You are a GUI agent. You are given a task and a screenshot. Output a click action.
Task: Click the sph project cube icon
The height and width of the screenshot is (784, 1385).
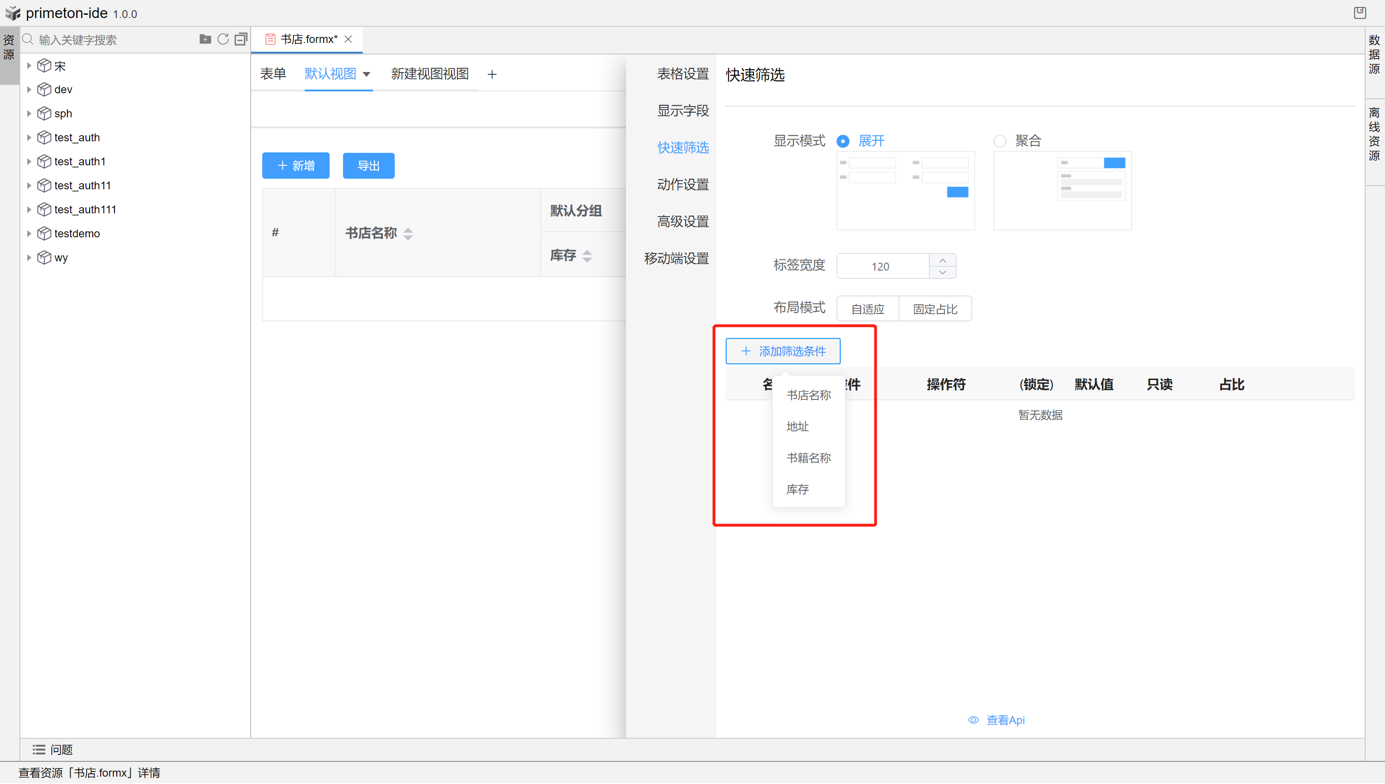(x=44, y=114)
